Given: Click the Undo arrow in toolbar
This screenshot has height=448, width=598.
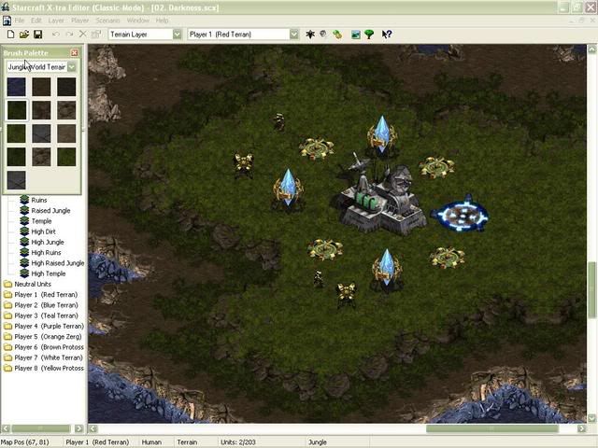Looking at the screenshot, I should click(56, 35).
